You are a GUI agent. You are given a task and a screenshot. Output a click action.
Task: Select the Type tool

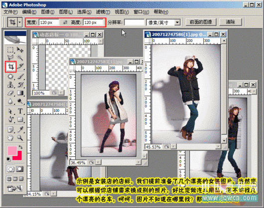(x=20, y=111)
